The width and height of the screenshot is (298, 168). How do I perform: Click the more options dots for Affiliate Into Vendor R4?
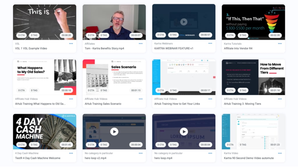[x=280, y=44]
